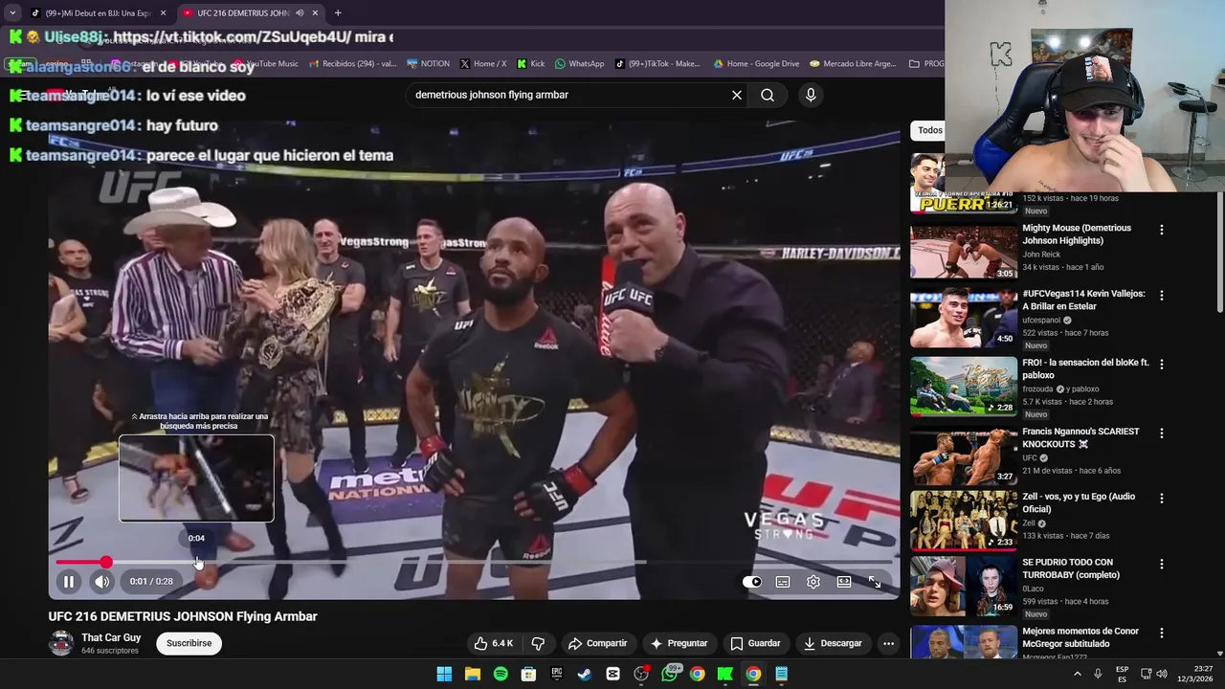The width and height of the screenshot is (1225, 689).
Task: Open options for SE PUDRIO TODO CON TURROBABY
Action: tap(1162, 565)
